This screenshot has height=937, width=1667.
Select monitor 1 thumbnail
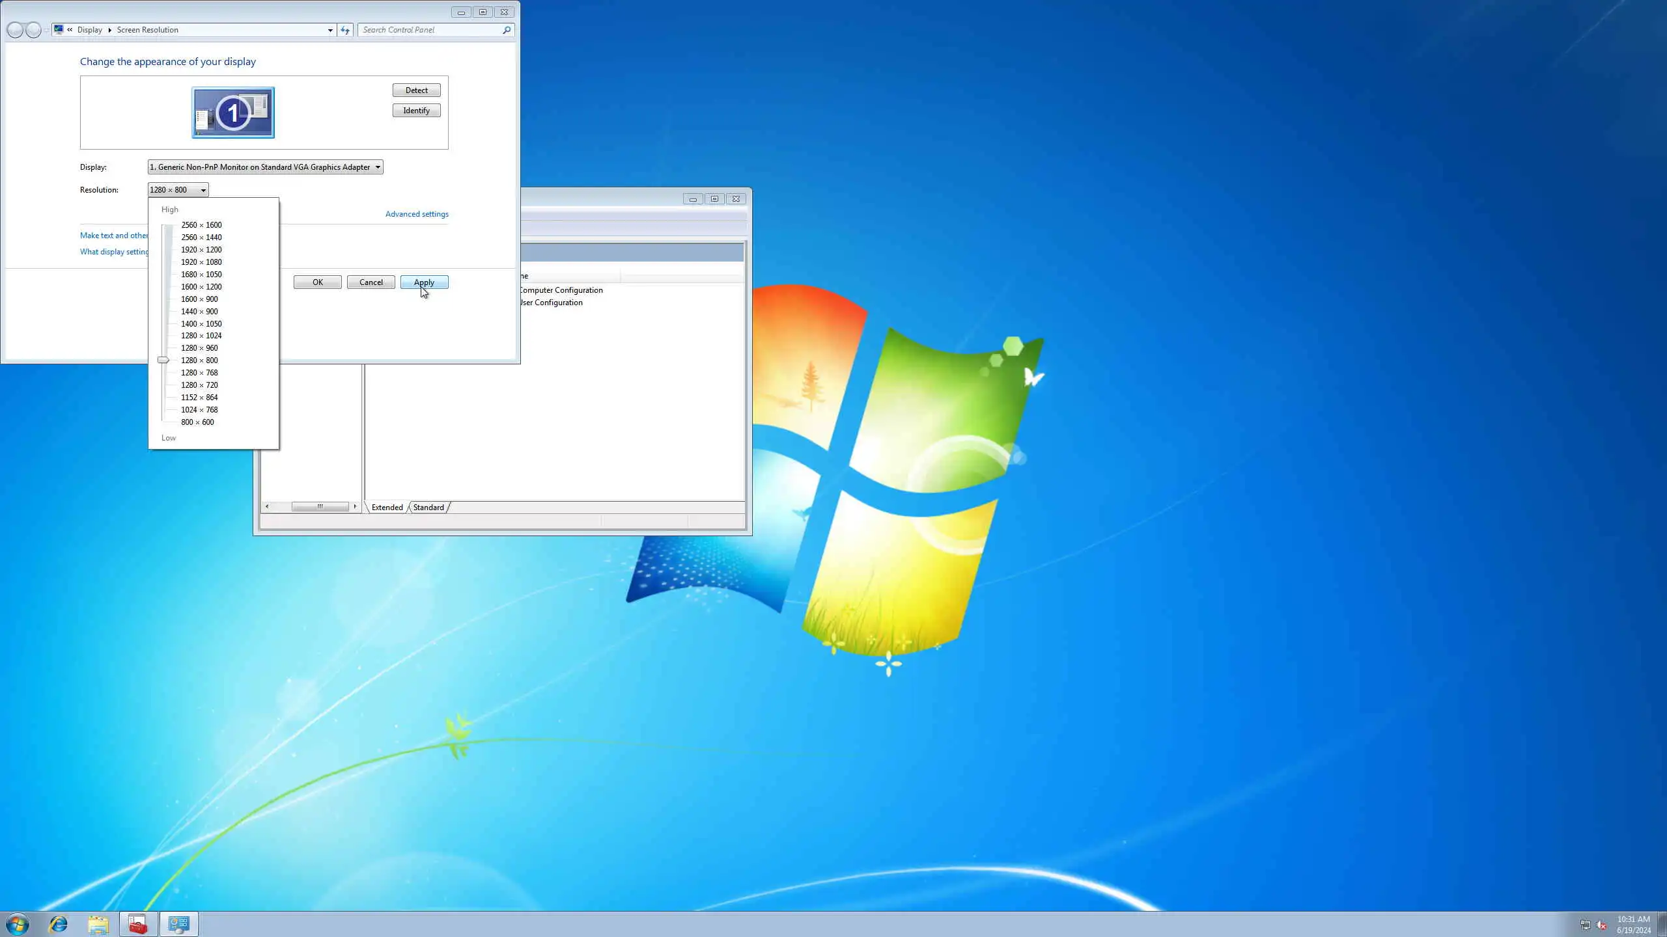point(233,113)
